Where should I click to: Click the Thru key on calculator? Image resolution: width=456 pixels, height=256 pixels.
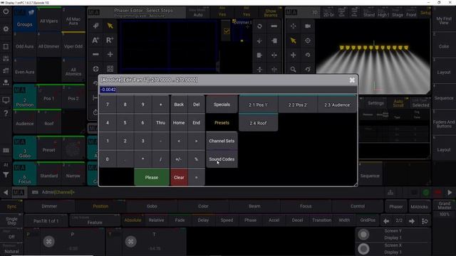coord(160,123)
